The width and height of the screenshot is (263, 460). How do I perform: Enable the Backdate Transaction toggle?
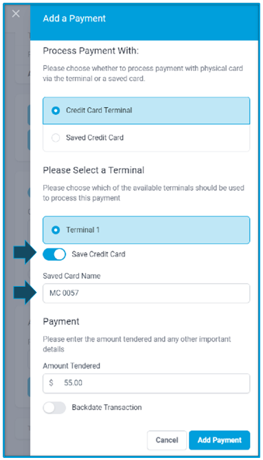54,408
